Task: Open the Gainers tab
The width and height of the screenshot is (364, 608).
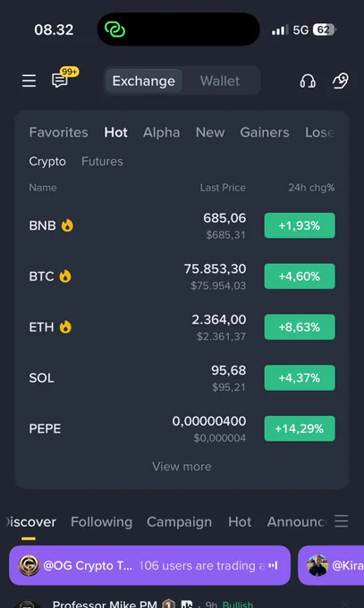Action: click(x=264, y=132)
